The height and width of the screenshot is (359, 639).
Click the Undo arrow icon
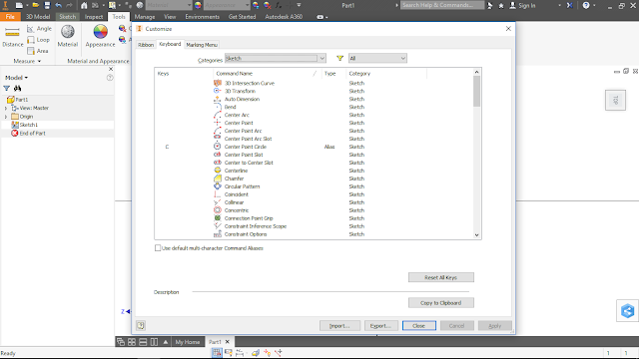coord(58,5)
